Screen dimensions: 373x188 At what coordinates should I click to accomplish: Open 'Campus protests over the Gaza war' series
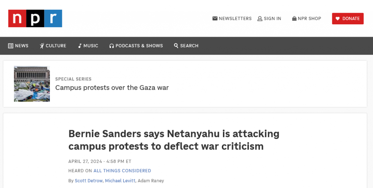(112, 88)
